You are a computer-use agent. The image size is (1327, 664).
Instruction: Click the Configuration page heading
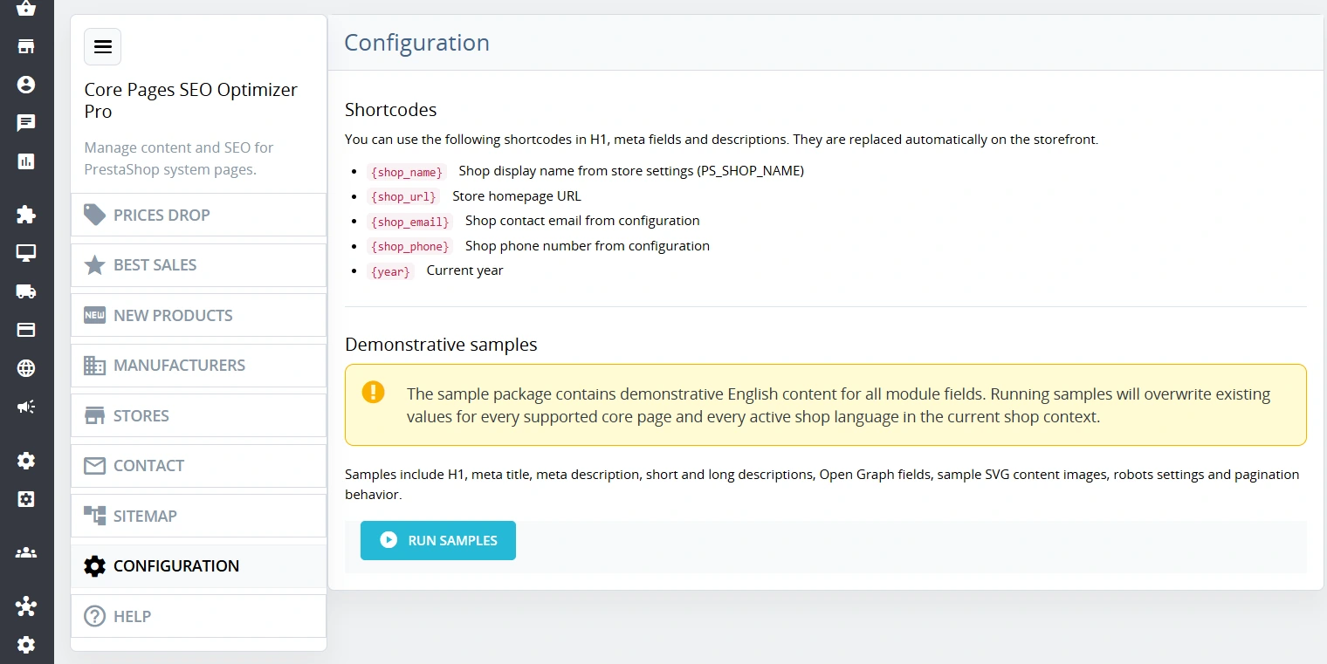click(416, 43)
